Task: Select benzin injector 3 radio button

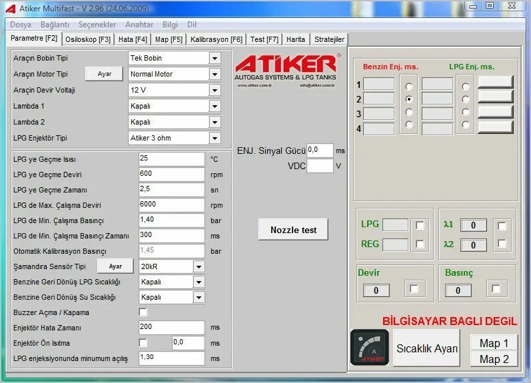Action: tap(409, 112)
